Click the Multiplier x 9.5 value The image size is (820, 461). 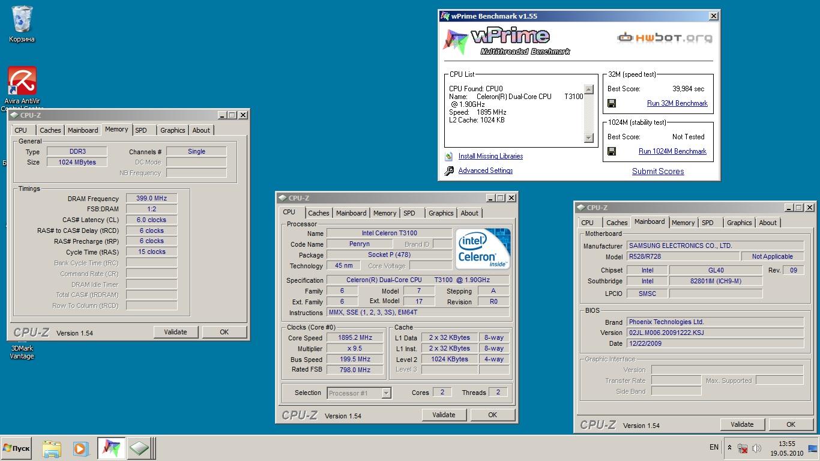(x=355, y=349)
